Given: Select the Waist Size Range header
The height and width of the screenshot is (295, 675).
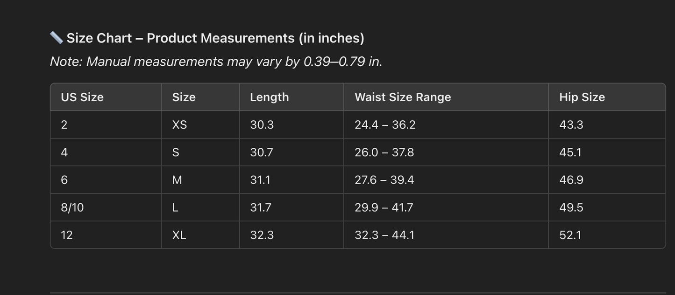Looking at the screenshot, I should (x=403, y=97).
